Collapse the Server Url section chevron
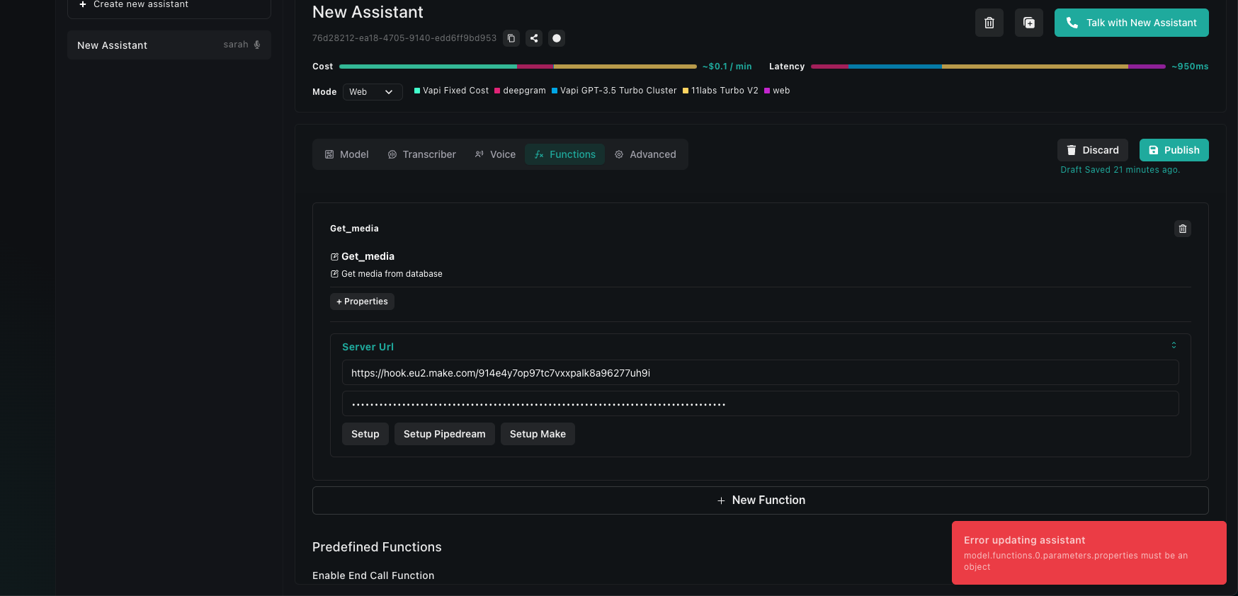This screenshot has width=1238, height=596. pos(1174,345)
